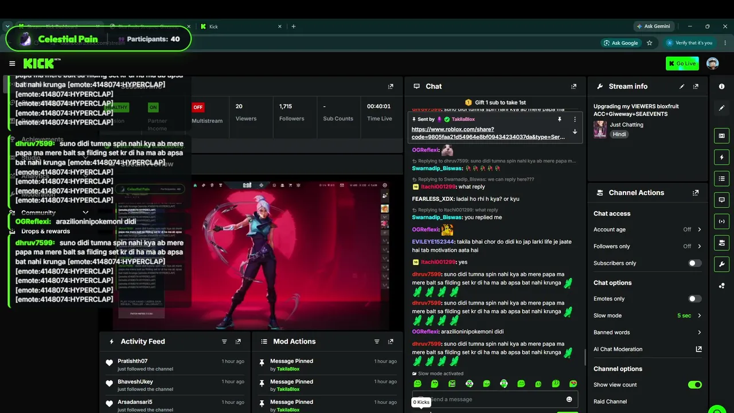Click Pratishth07 in Activity Feed

tap(132, 361)
